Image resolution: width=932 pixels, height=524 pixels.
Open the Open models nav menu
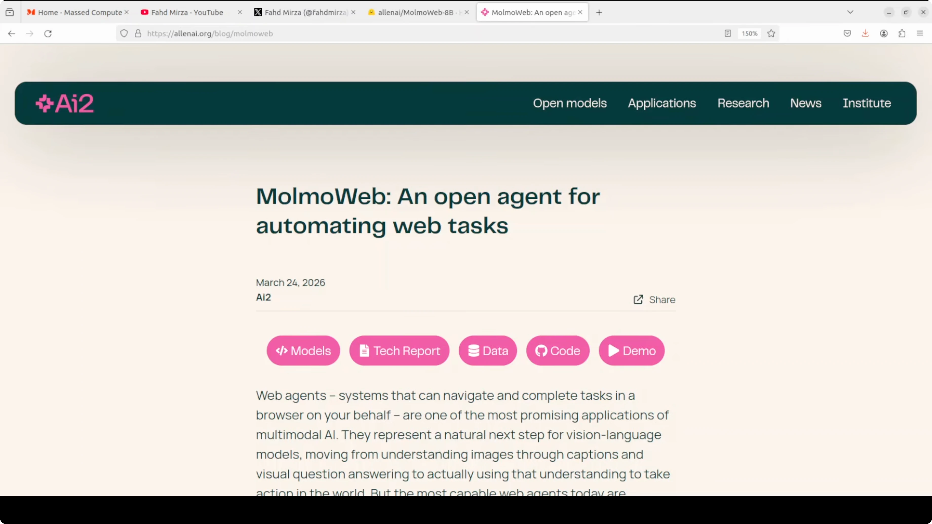pyautogui.click(x=570, y=104)
